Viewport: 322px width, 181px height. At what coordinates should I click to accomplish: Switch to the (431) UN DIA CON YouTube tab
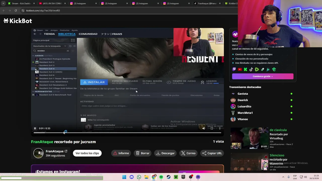[x=52, y=4]
